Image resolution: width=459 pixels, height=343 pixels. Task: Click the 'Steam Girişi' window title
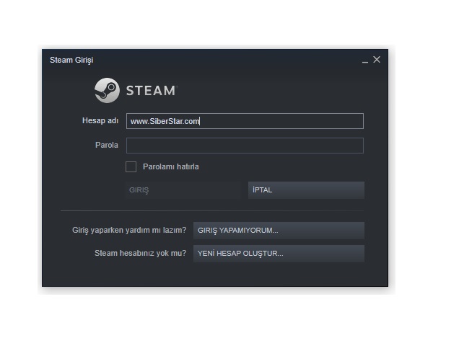pyautogui.click(x=71, y=61)
